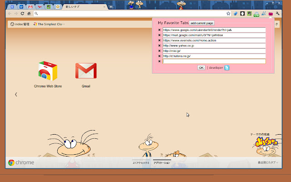Edit the evernote.com URL field
Screen dimensions: 291x182
[214, 40]
